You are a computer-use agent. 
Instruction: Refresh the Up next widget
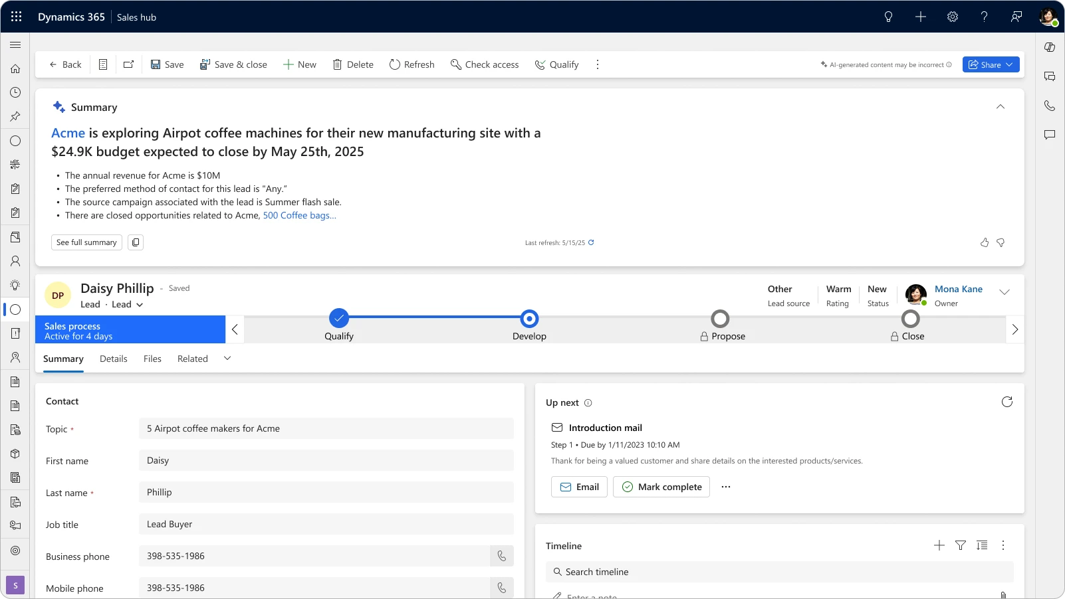(1008, 402)
